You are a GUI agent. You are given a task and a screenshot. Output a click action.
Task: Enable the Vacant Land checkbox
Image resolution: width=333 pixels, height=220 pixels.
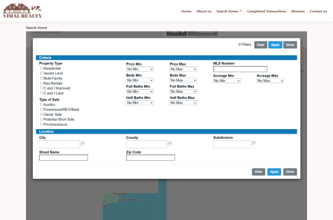(x=41, y=73)
